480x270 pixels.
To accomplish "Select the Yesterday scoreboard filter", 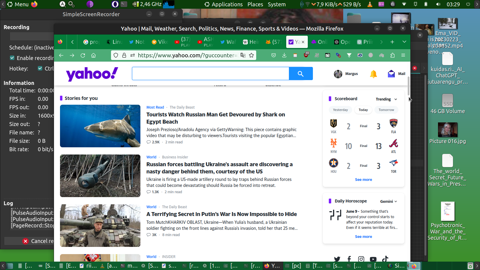I will pyautogui.click(x=340, y=110).
